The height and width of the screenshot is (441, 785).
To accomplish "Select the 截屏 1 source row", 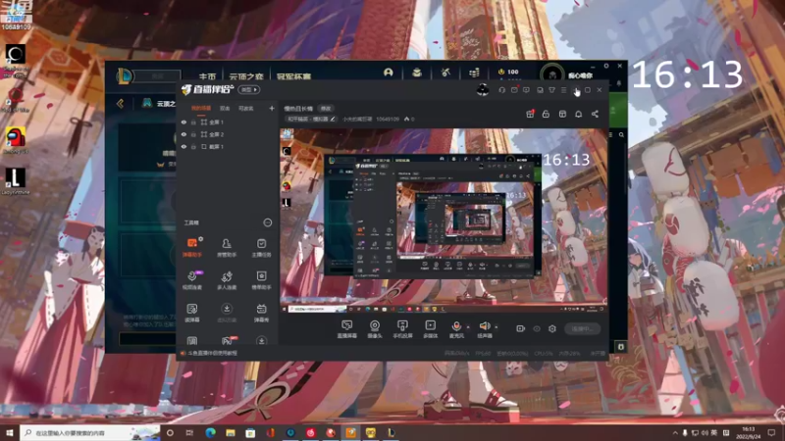I will pos(227,146).
